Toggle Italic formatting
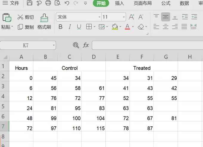Viewport: 203px width, 147px height. coord(70,27)
